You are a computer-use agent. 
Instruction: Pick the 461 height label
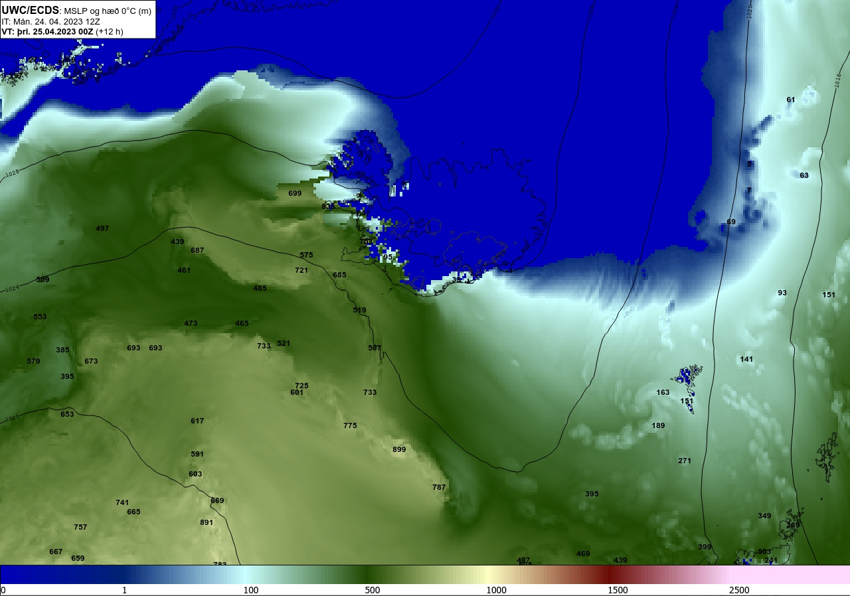point(184,270)
